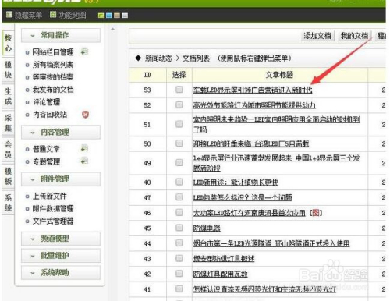This screenshot has height=301, width=390.
Task: Tick the checkbox for article ID 53
Action: [179, 90]
